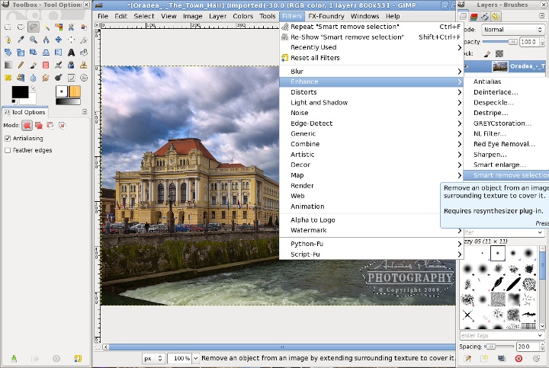
Task: Select the Crop tool
Action: (x=84, y=40)
